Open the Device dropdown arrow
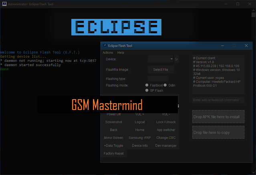The width and height of the screenshot is (256, 175). 171,59
